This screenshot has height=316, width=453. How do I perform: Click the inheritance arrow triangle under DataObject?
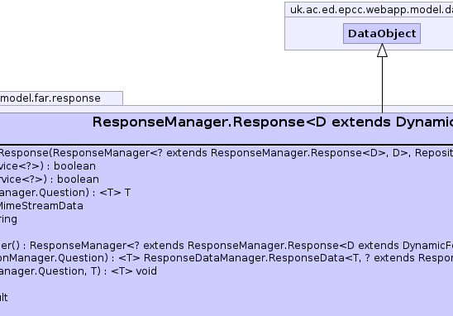tap(382, 50)
